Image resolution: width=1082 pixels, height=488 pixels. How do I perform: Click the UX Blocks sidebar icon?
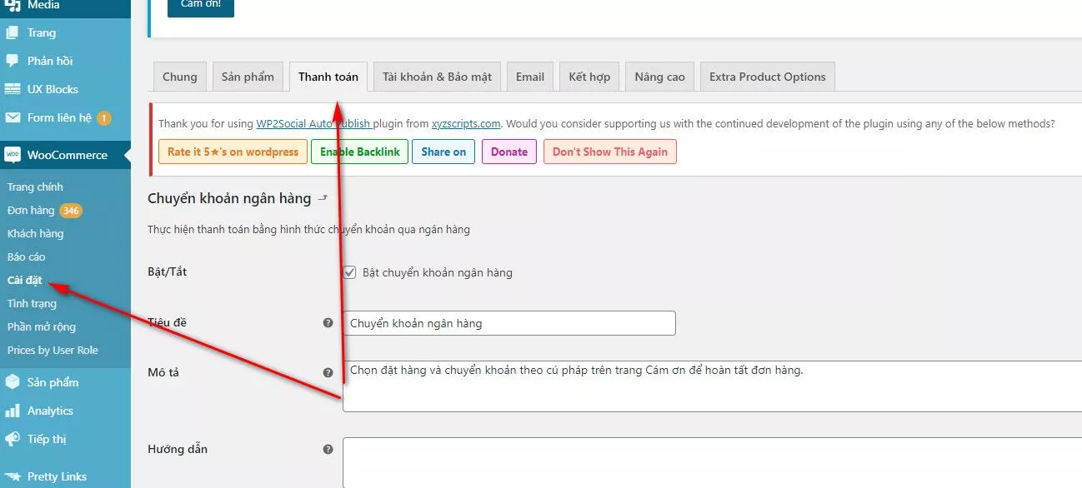pos(12,88)
